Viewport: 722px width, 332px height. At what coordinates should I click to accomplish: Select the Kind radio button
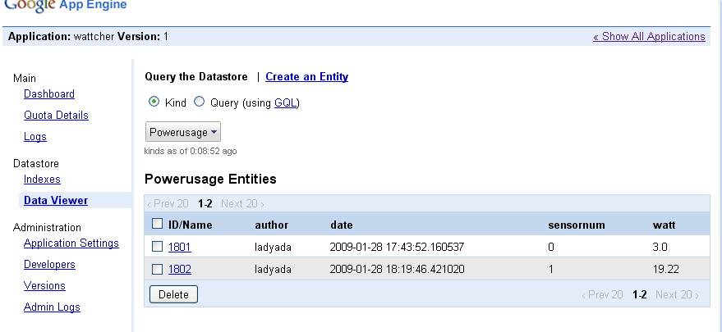coord(154,102)
